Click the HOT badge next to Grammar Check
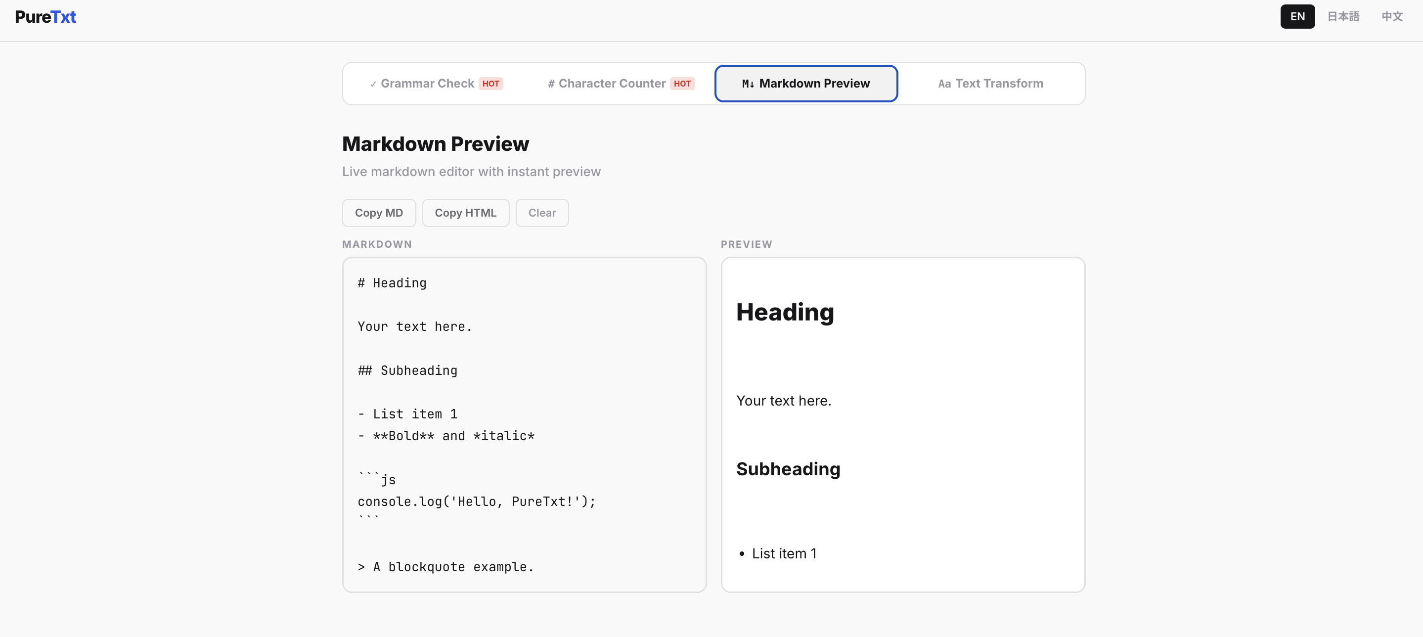The image size is (1423, 637). tap(490, 84)
